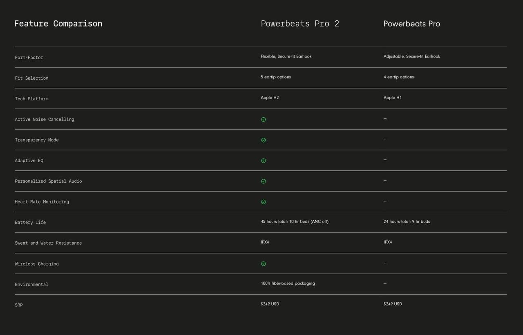The height and width of the screenshot is (335, 523).
Task: Click the Wireless Charging green checkmark icon
Action: pos(263,264)
